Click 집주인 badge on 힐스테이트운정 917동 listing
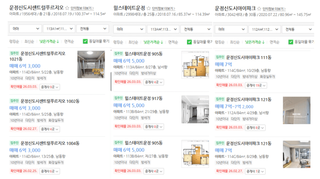 (118, 98)
